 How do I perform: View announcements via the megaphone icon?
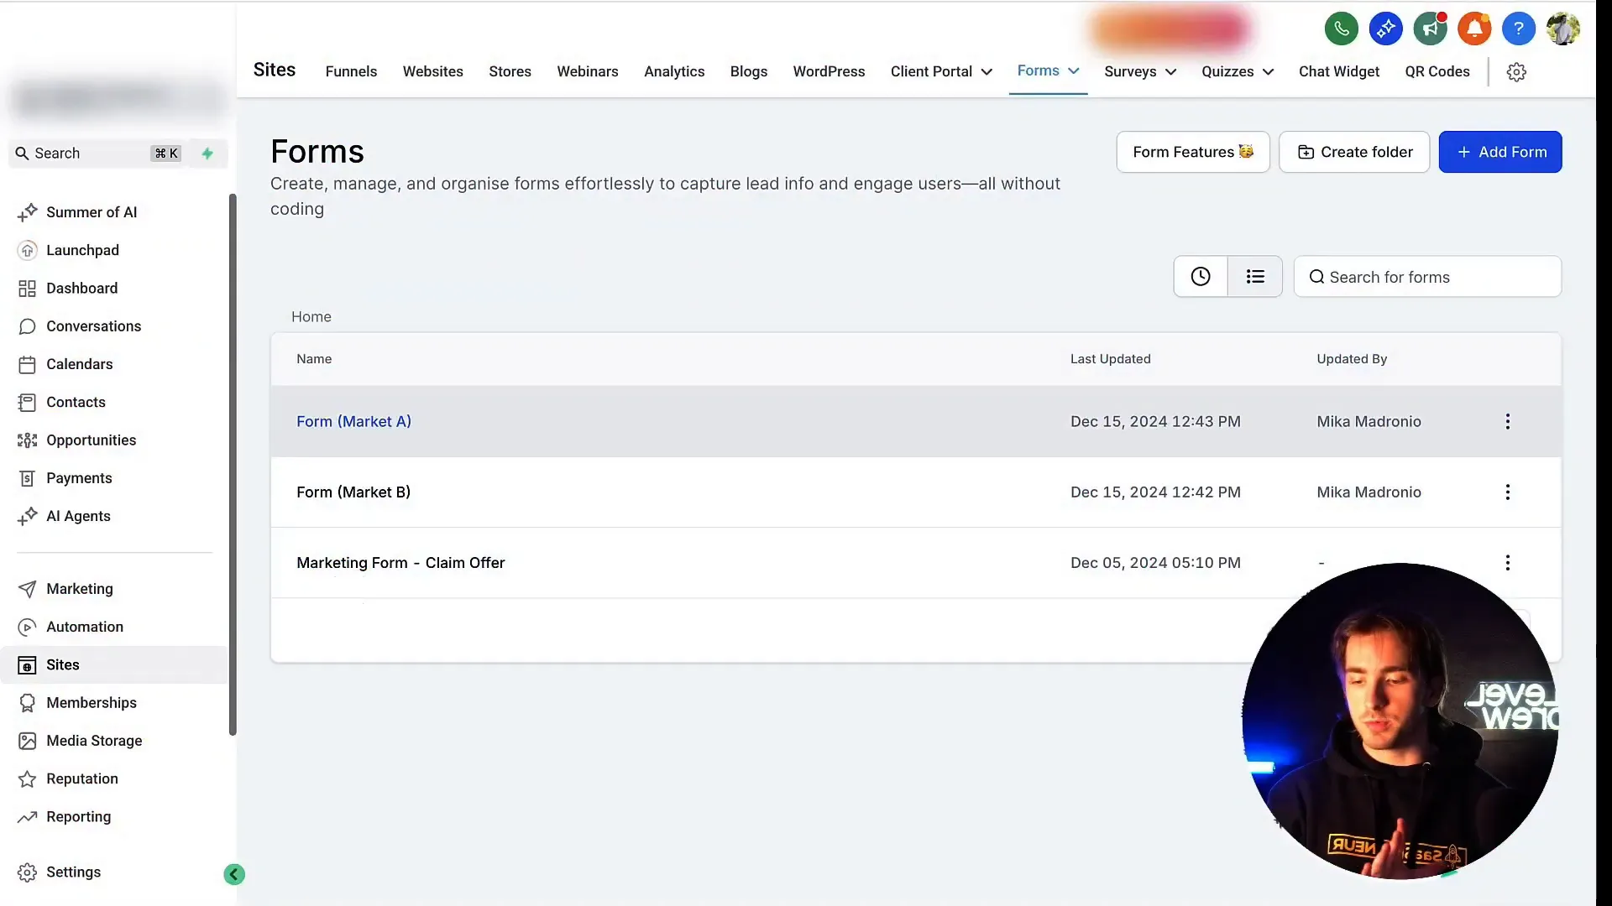pyautogui.click(x=1430, y=28)
